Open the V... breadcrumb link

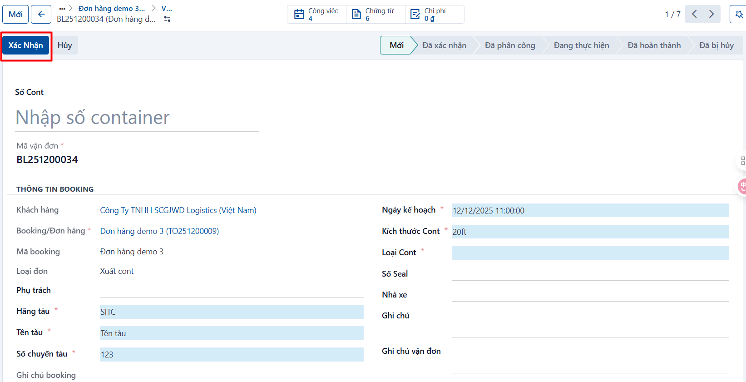(x=167, y=9)
